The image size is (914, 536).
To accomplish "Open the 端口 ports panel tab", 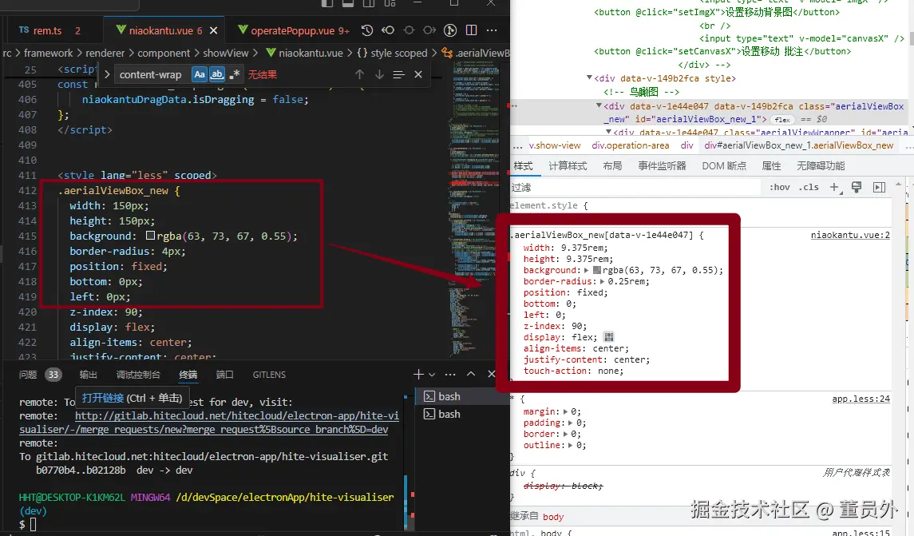I will pos(224,375).
